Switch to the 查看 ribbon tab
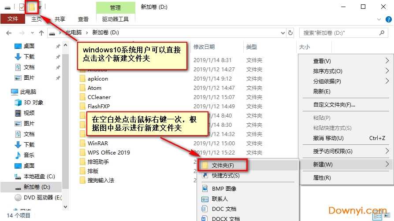394x221 pixels. 83,19
